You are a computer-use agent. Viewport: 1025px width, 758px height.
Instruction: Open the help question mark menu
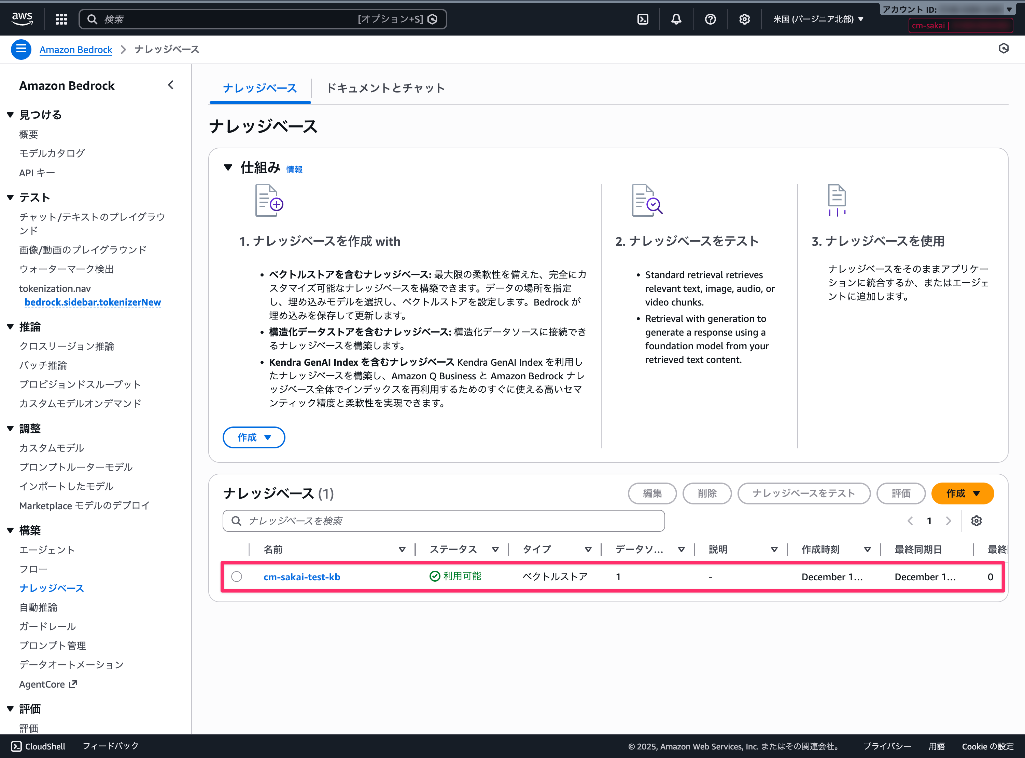(x=710, y=19)
